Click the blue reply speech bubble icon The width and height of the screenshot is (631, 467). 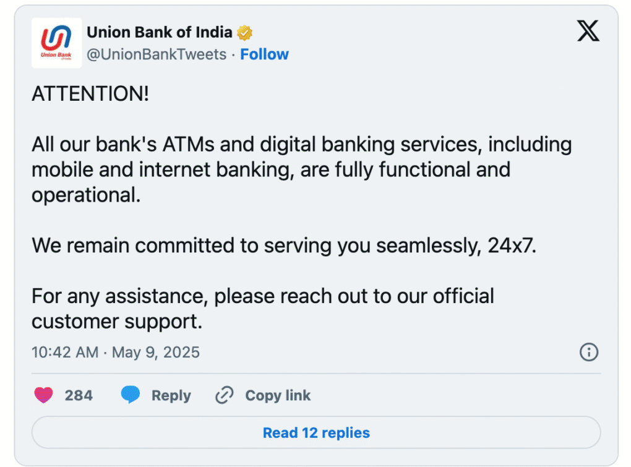[131, 394]
